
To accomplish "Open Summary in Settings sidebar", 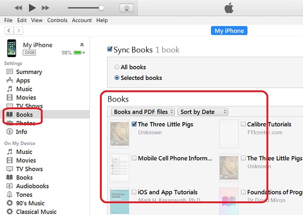I will click(x=29, y=72).
